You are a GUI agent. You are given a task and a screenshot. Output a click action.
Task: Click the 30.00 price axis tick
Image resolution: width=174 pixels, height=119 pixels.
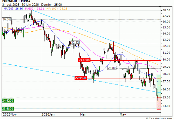(166, 60)
